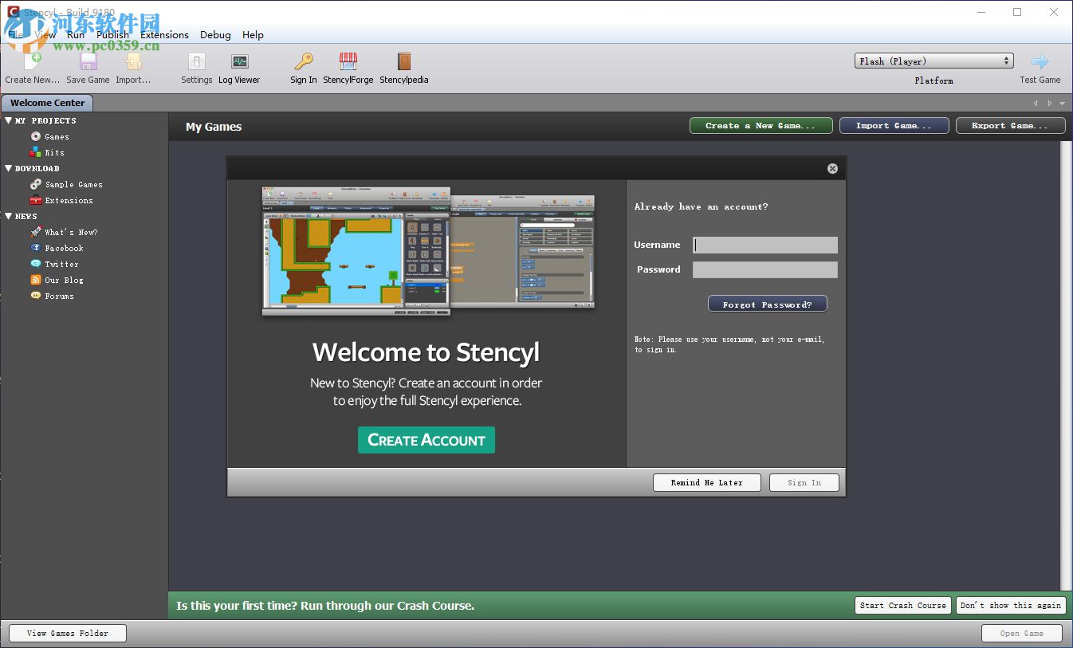Select Kits label in sidebar tree
The height and width of the screenshot is (648, 1073).
[55, 153]
